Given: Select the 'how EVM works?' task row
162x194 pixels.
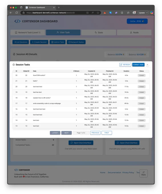Looking at the screenshot, I should pos(81,75).
